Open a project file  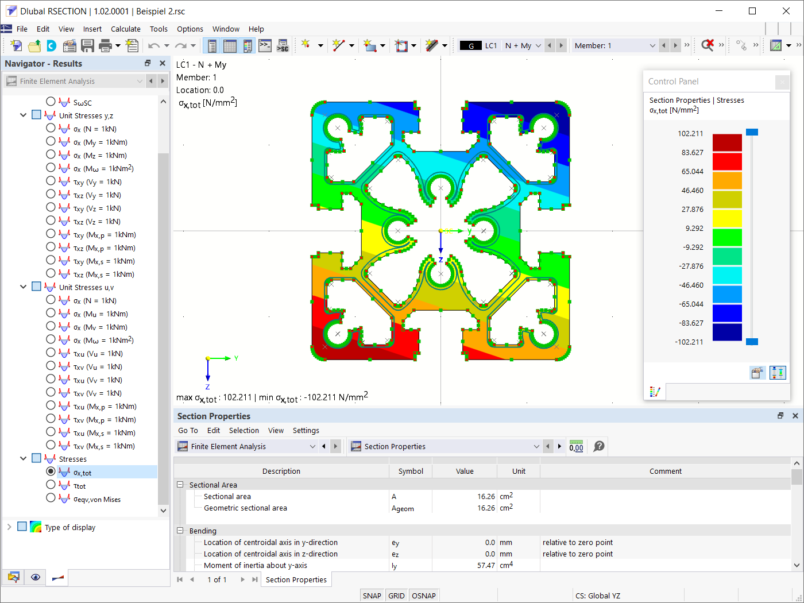[33, 45]
